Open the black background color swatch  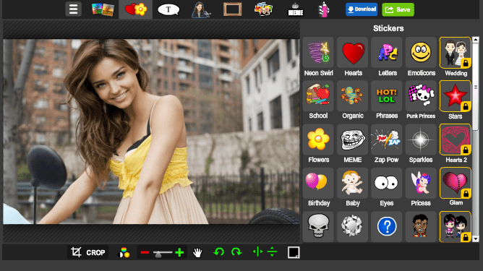pyautogui.click(x=294, y=252)
